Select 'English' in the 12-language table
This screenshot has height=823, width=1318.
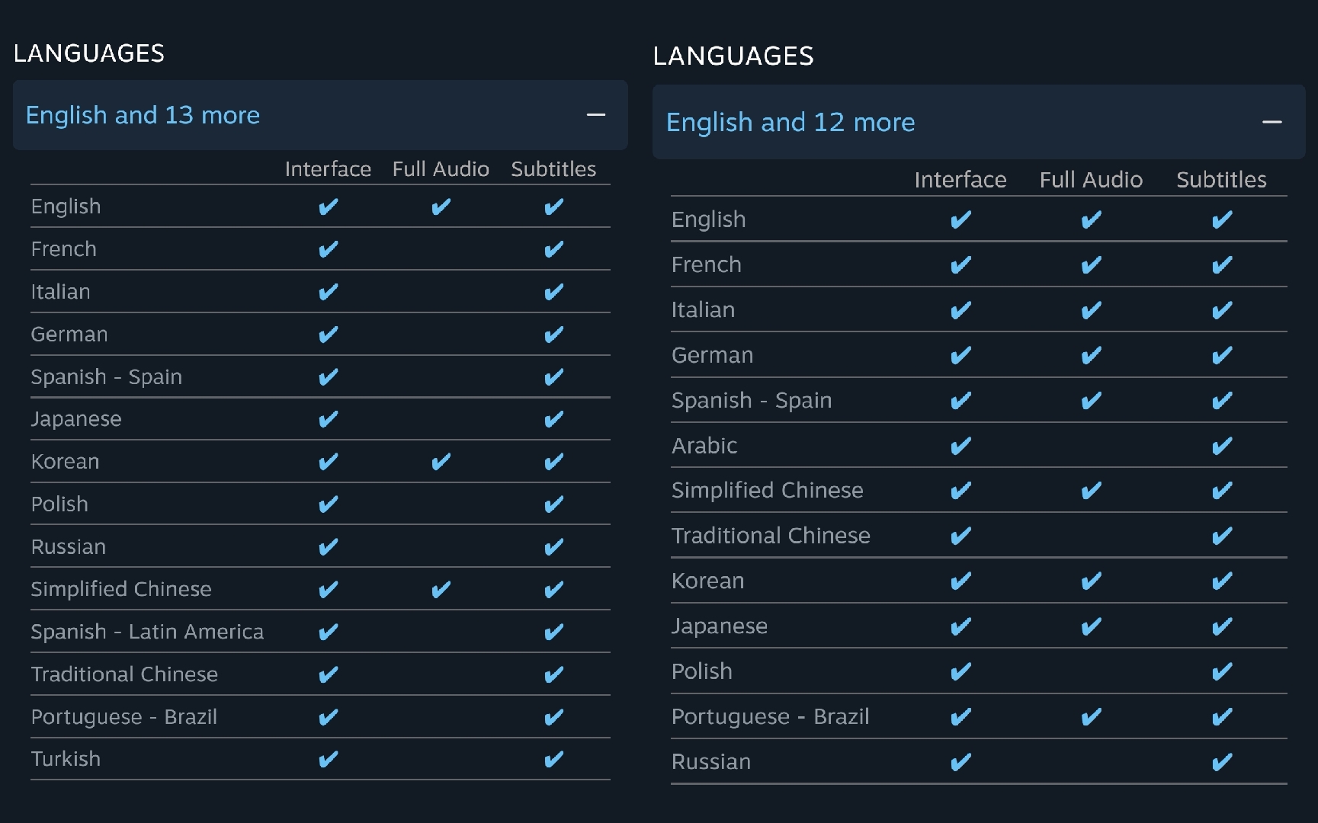[709, 220]
